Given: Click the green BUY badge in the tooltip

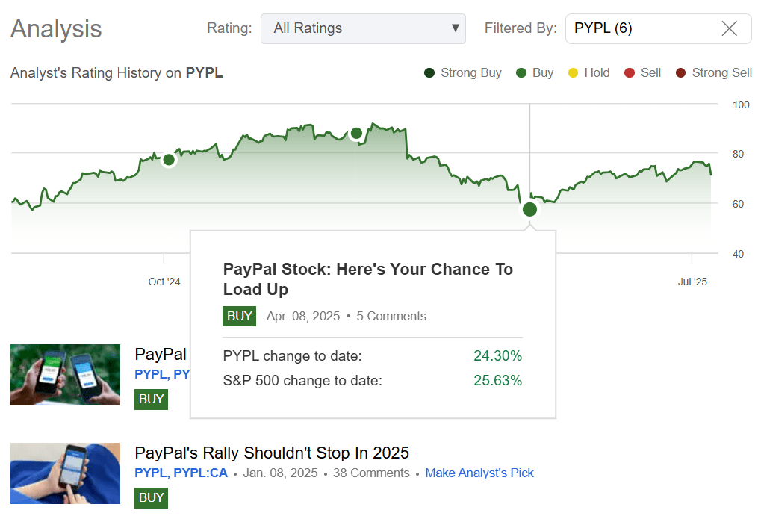Looking at the screenshot, I should (239, 316).
